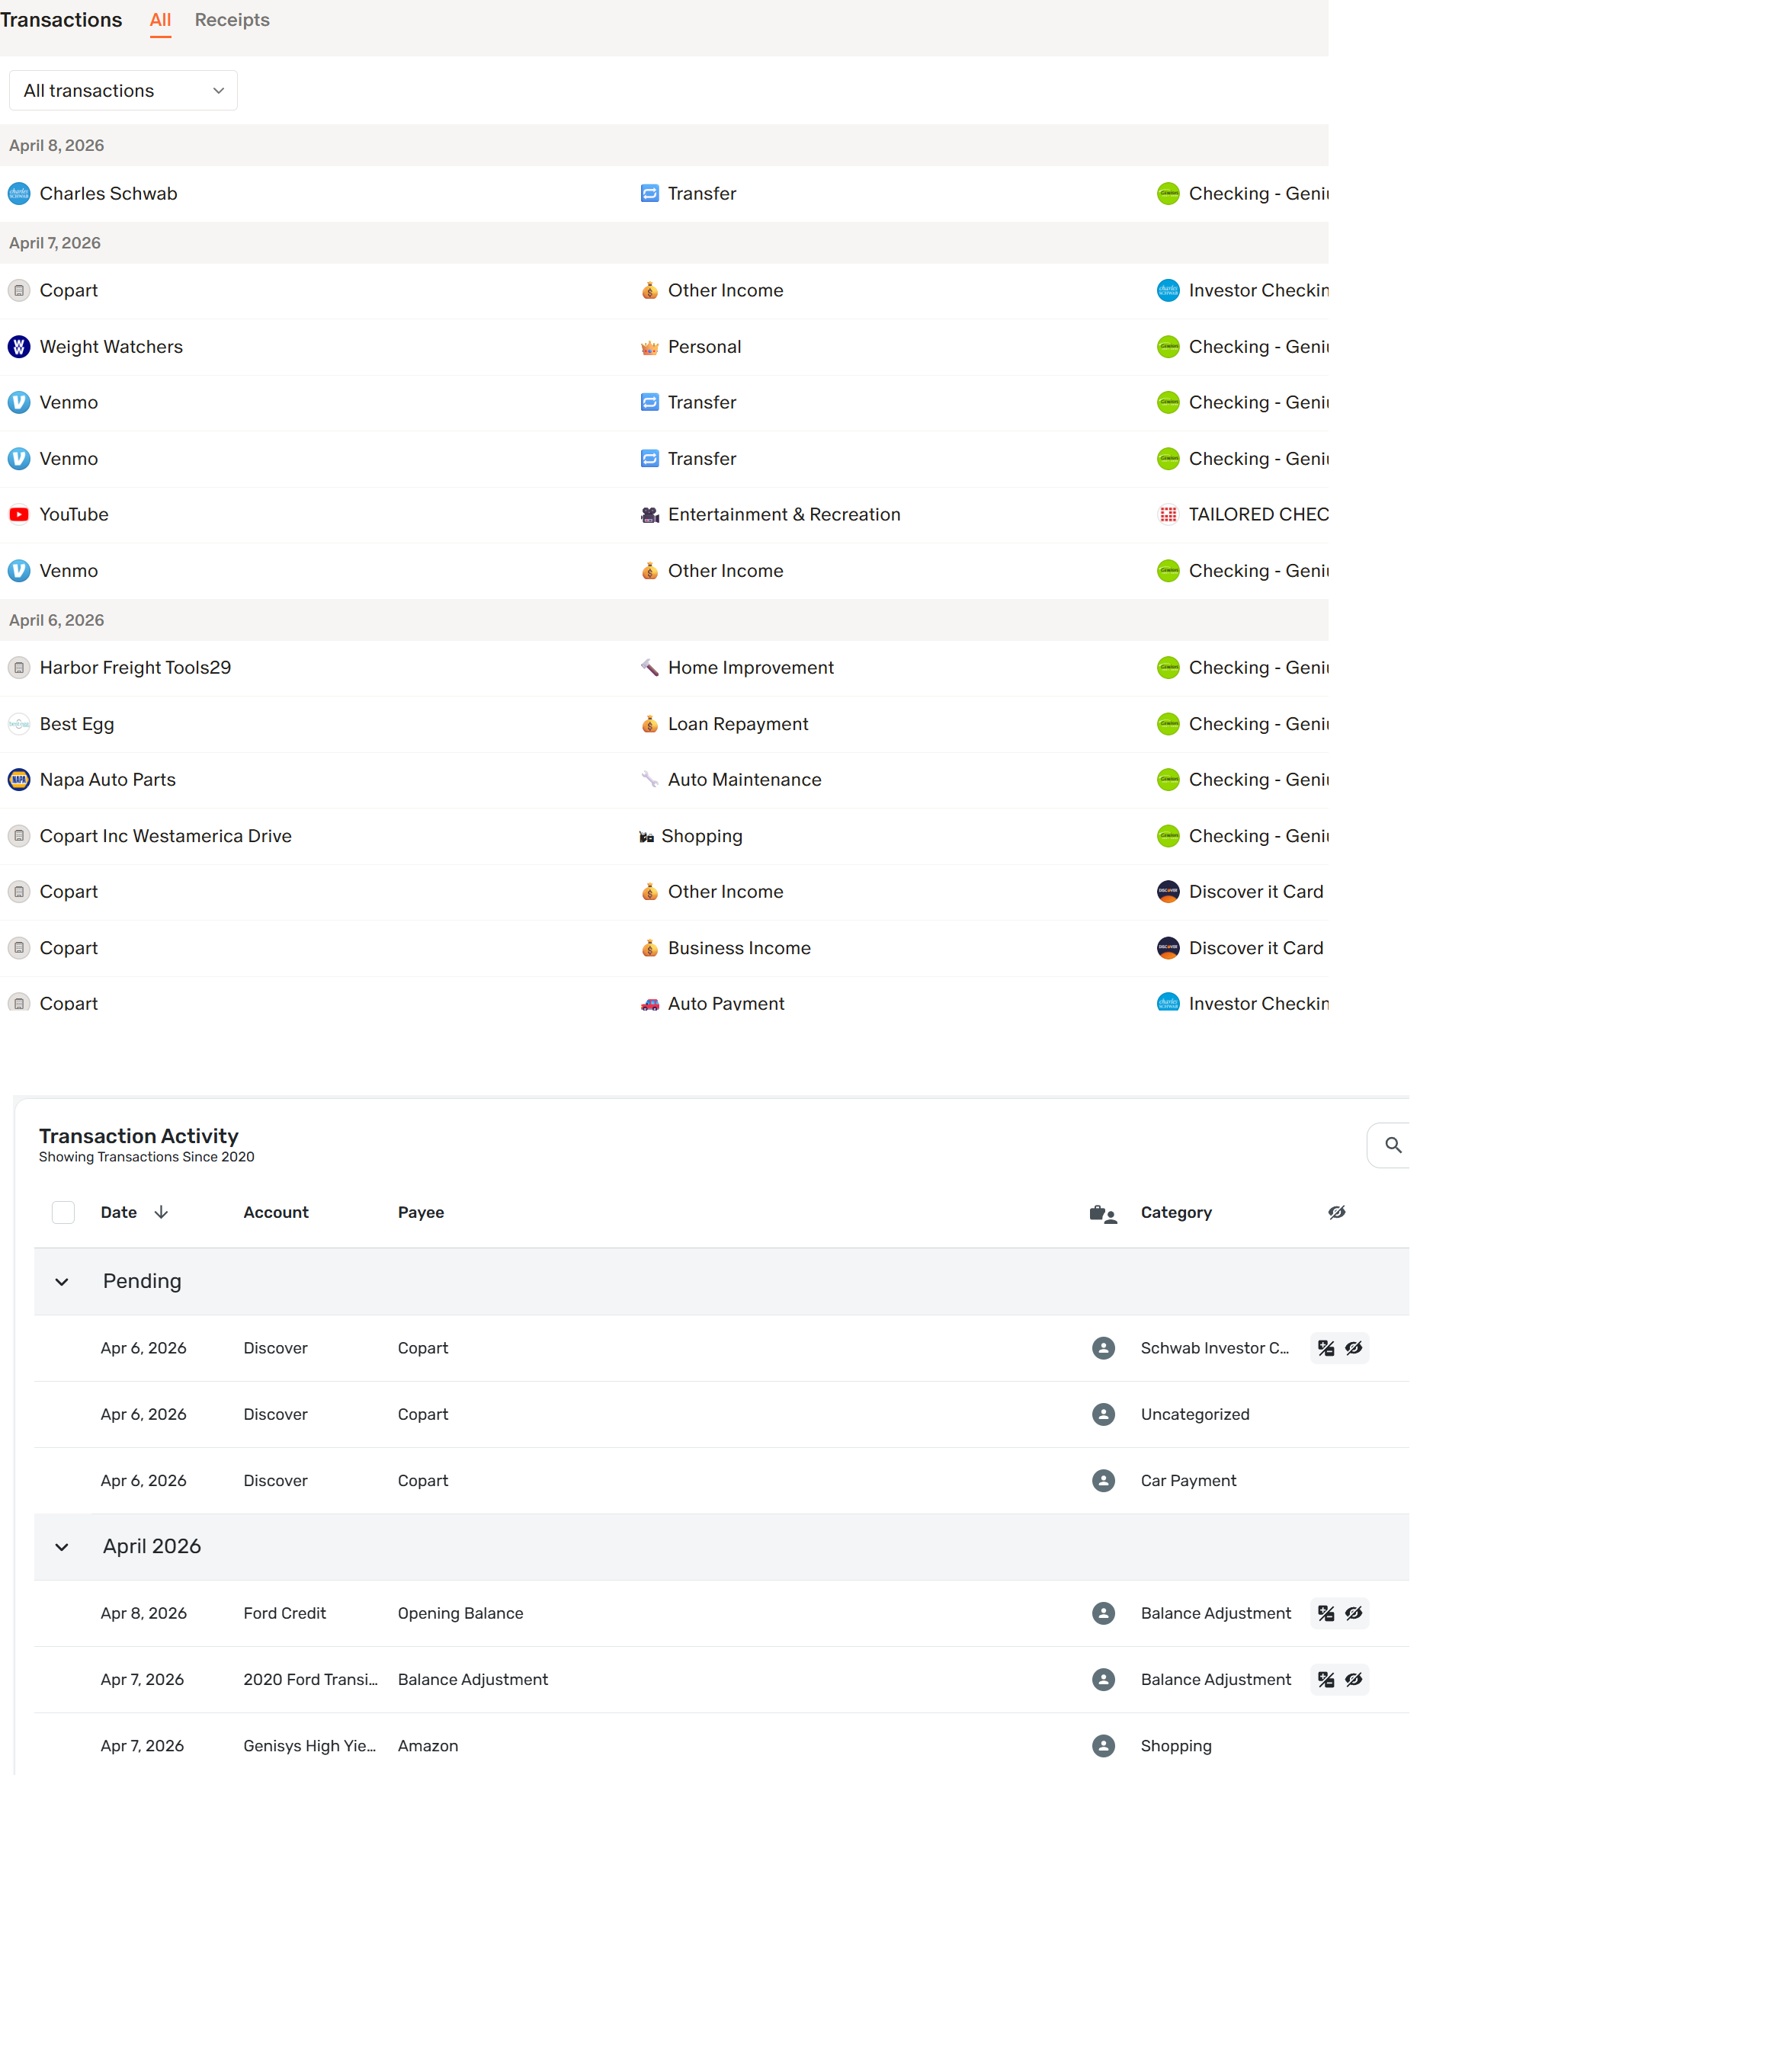Click the Transfer category icon for Charles Schwab
This screenshot has width=1792, height=2047.
(x=649, y=193)
